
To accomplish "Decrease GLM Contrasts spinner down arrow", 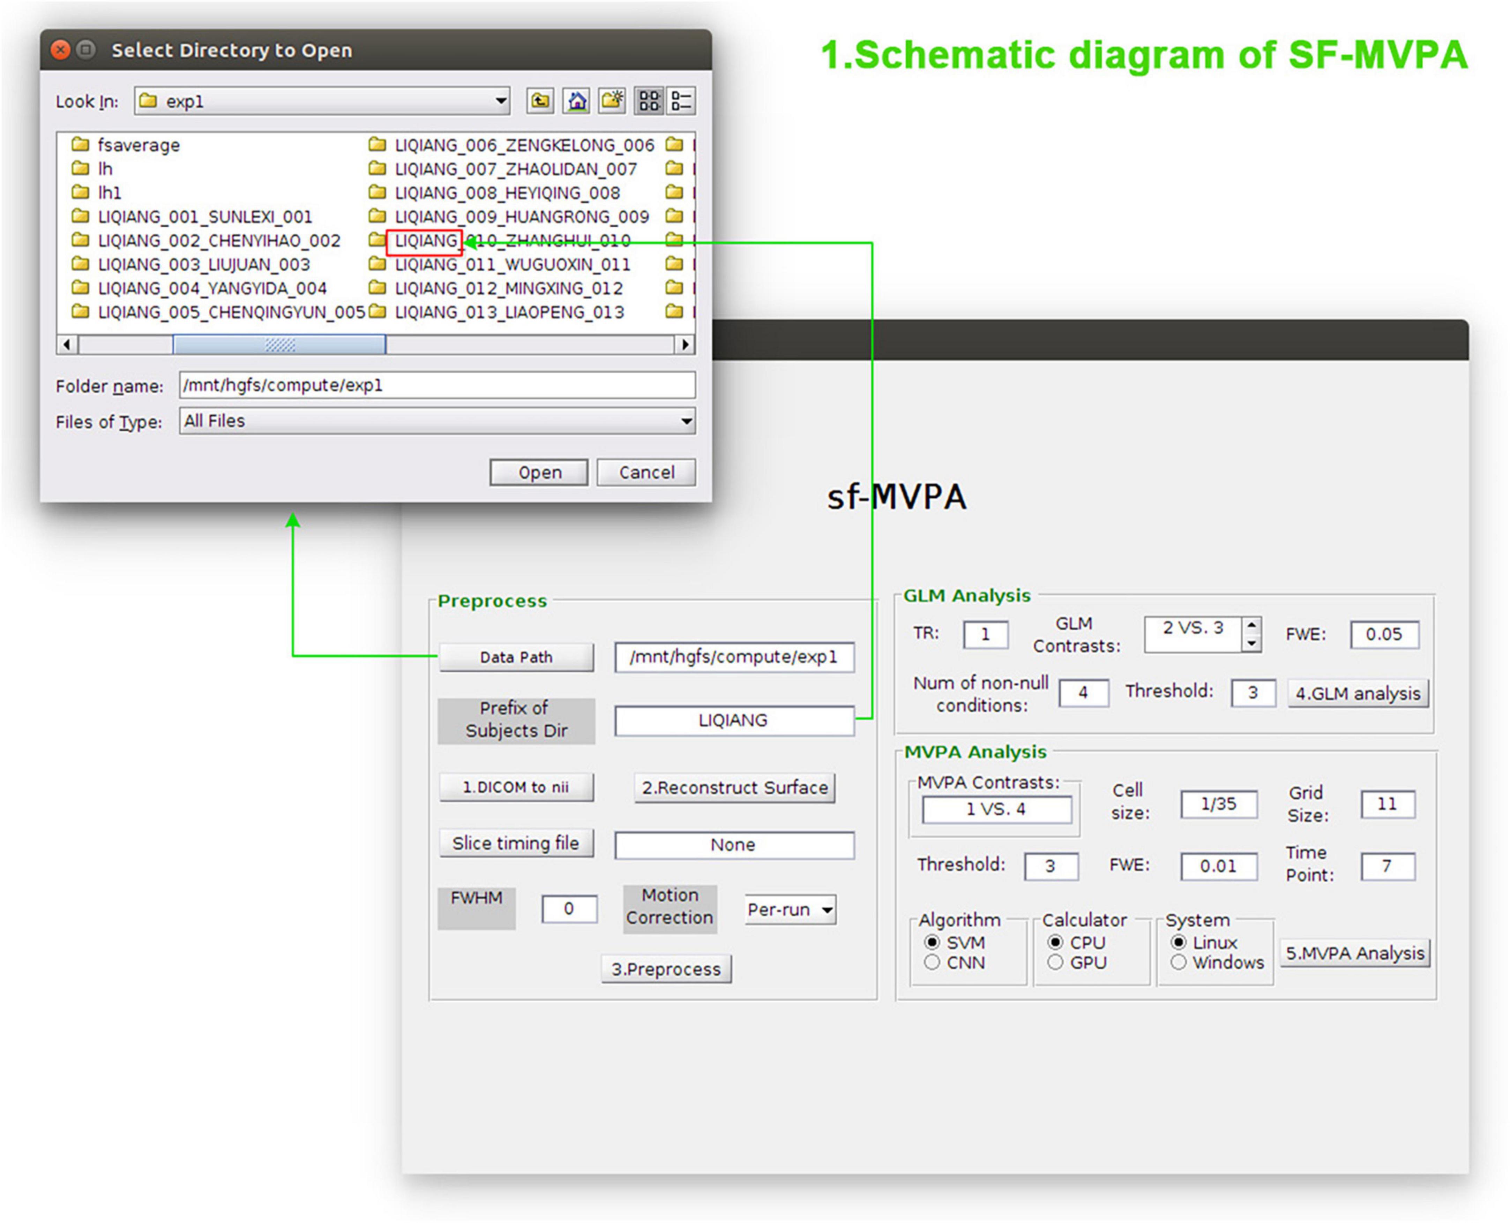I will [1251, 643].
